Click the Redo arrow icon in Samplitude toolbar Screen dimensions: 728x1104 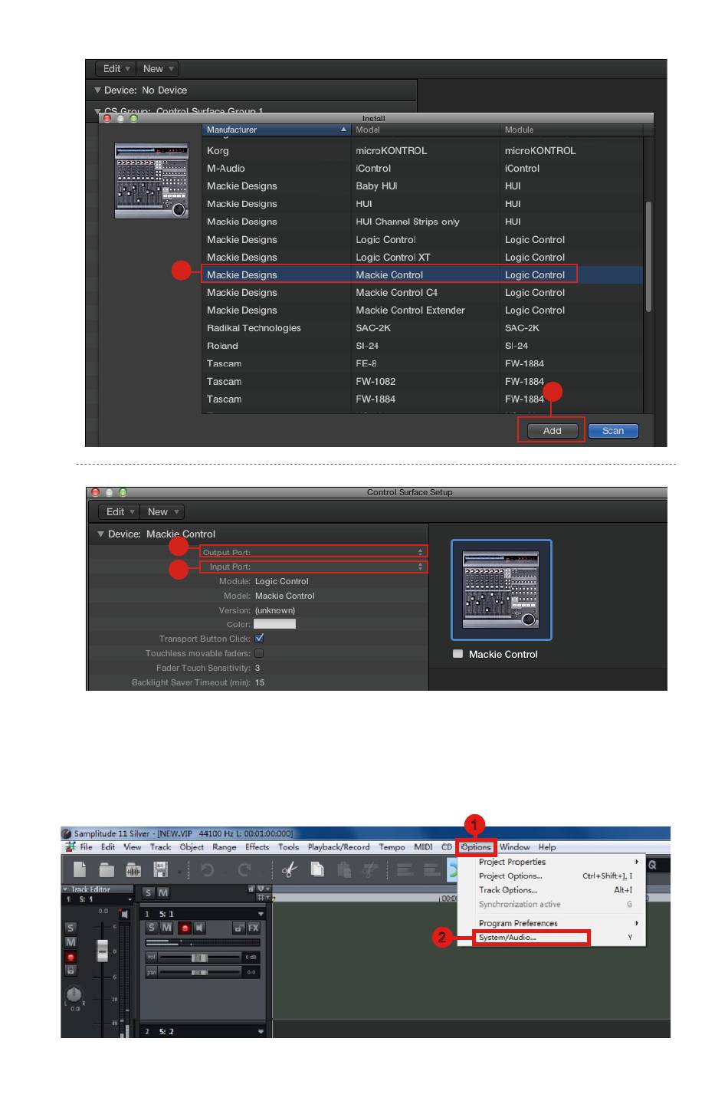pos(244,869)
